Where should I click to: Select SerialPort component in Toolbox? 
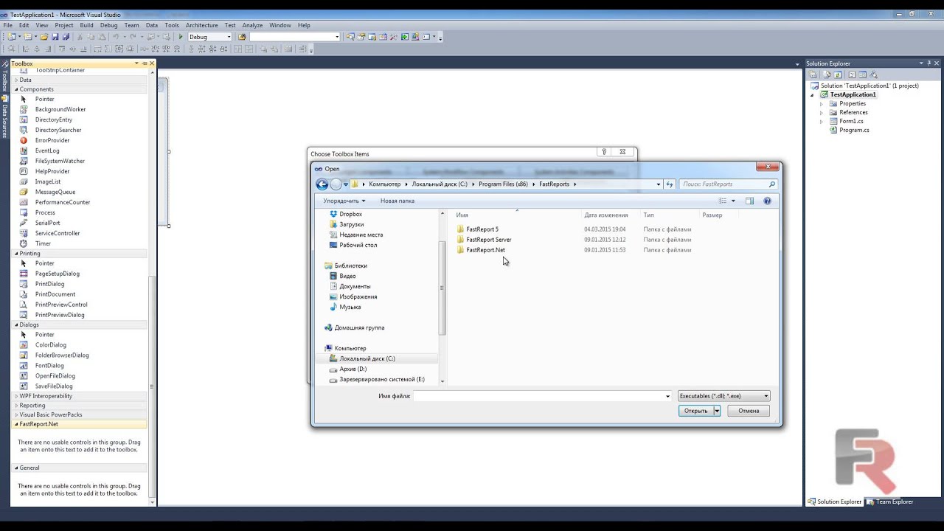click(48, 223)
